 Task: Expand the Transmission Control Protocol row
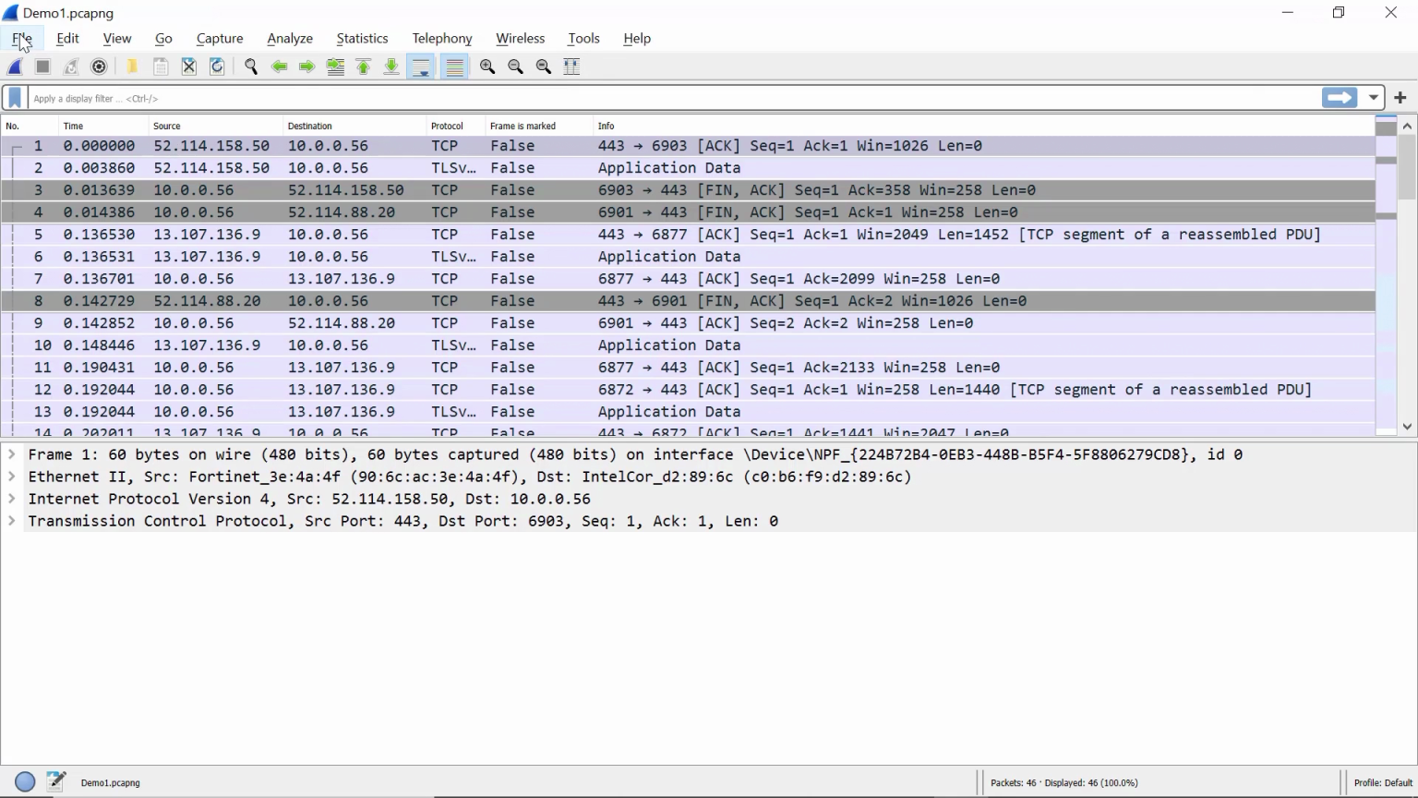click(12, 521)
